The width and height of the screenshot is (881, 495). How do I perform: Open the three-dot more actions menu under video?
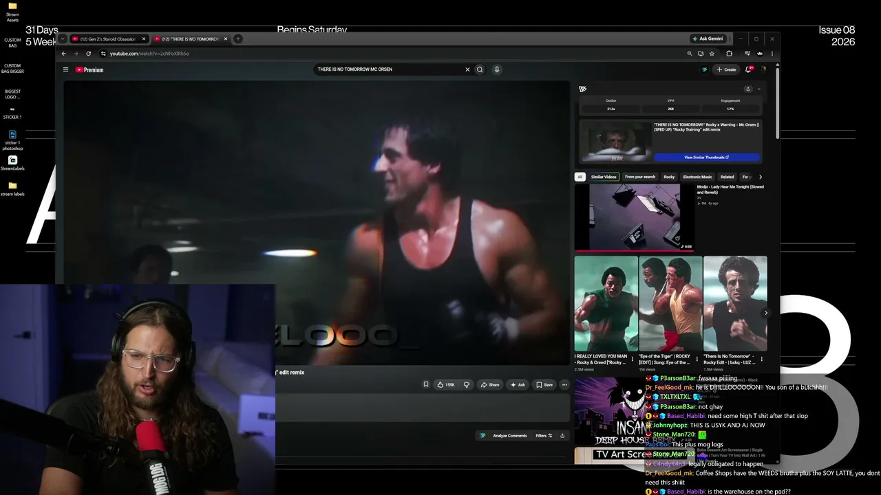(564, 385)
